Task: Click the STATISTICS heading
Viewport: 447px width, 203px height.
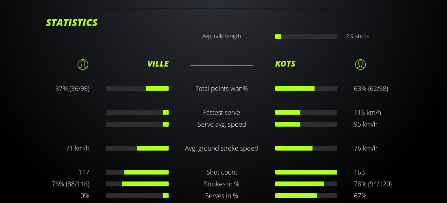Action: (72, 22)
